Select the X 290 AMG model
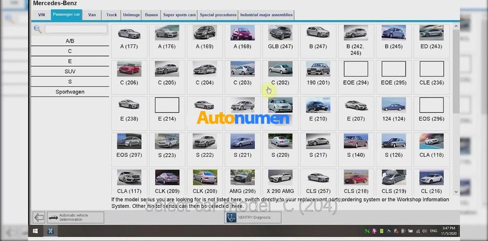Viewport: 488px width, 241px height. [x=280, y=182]
